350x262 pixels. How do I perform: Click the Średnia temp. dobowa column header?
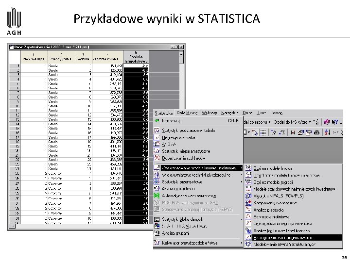pos(136,57)
